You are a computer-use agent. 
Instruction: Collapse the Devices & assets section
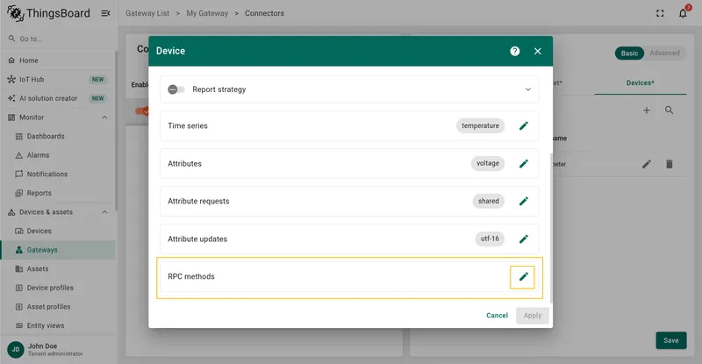[x=104, y=212]
